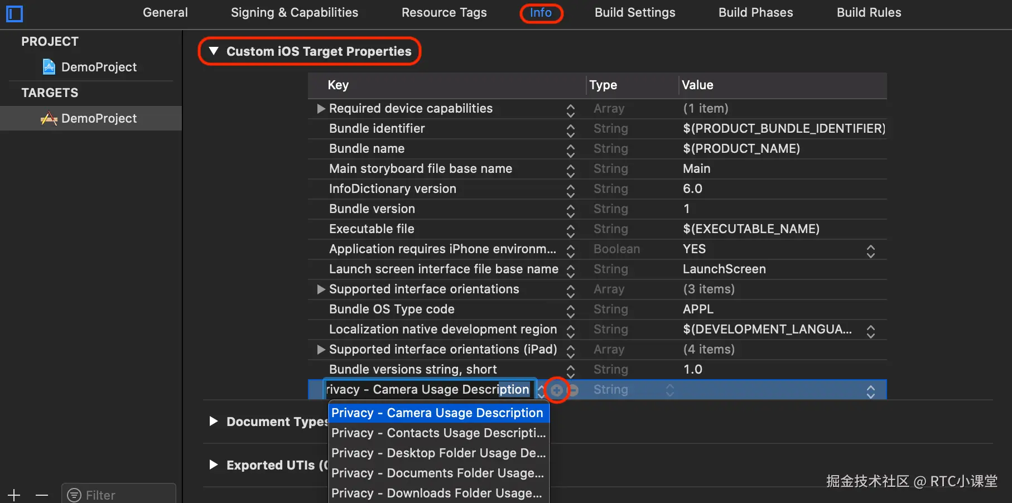Expand the Document Types section
The height and width of the screenshot is (503, 1012).
[x=213, y=421]
